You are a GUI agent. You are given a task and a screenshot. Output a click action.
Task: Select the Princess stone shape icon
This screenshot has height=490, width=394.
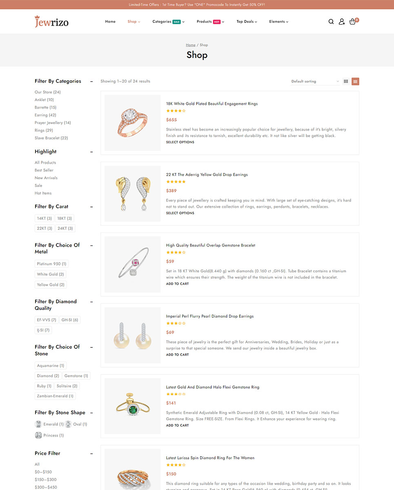point(38,435)
